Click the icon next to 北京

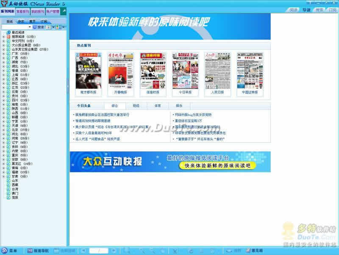click(8, 130)
